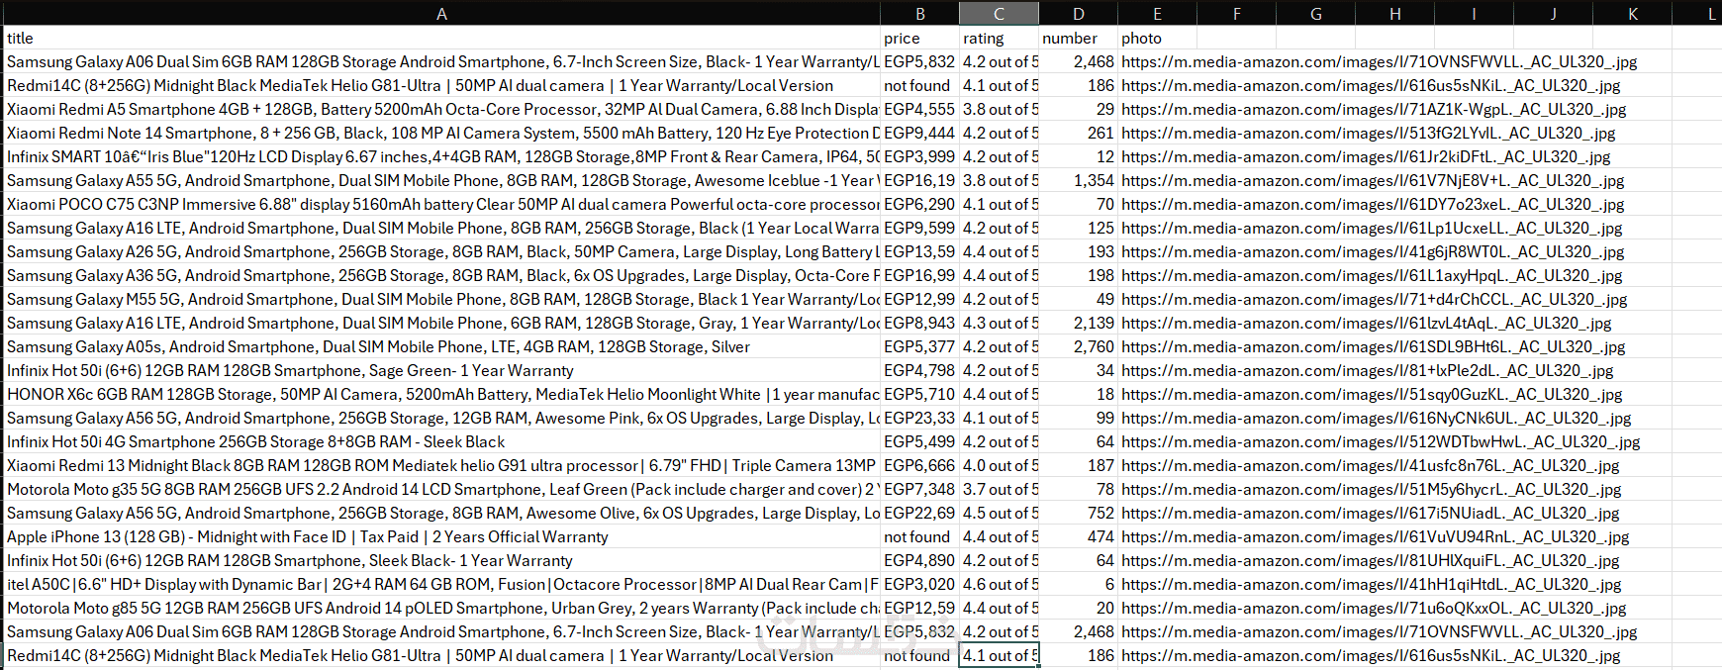The image size is (1722, 670).
Task: Click price cell EGP5,377
Action: coord(919,346)
